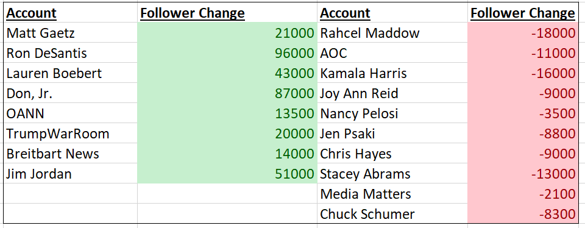Select the 51000 cell for Jim Jordan
The height and width of the screenshot is (228, 585).
click(227, 174)
